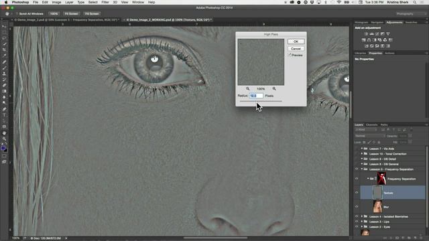Hide Lesson 4 - Isolated Blemishes group

tap(357, 216)
